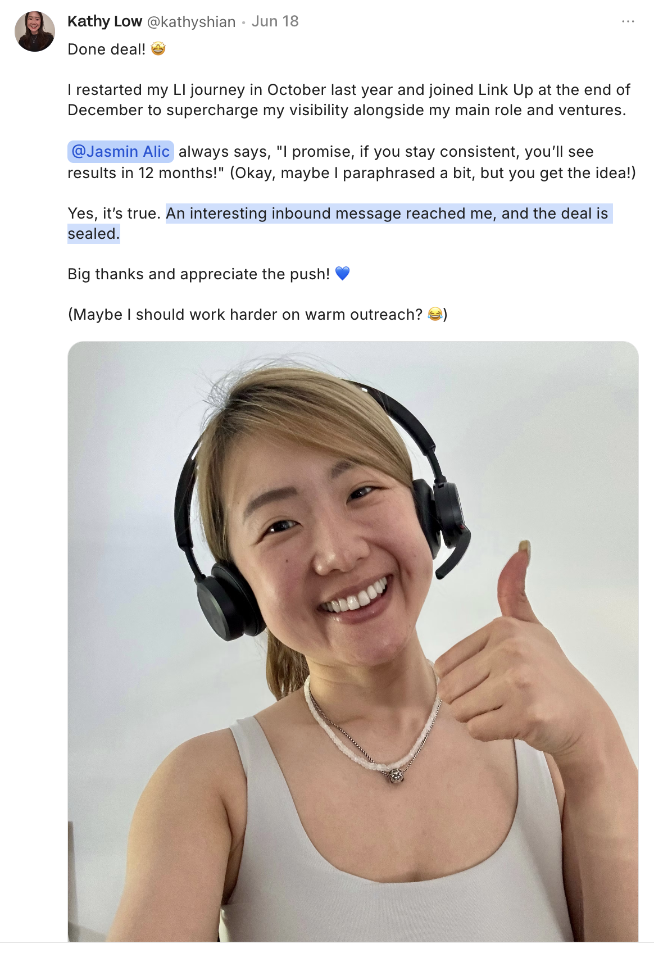Click Kathy Low's round profile avatar
The height and width of the screenshot is (953, 654).
click(35, 31)
